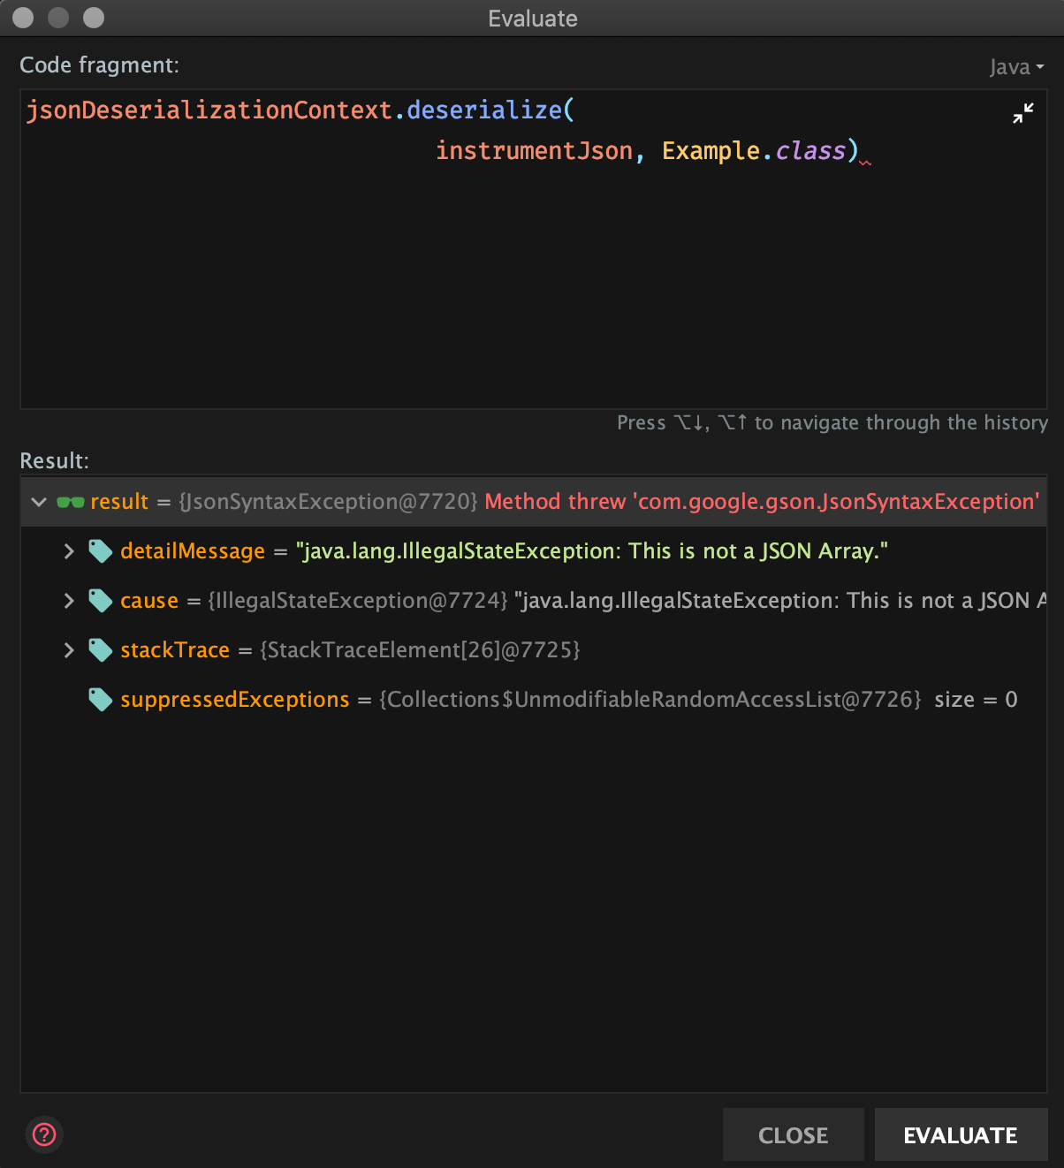
Task: Select the cause IllegalStateException@7724 value
Action: coord(357,601)
